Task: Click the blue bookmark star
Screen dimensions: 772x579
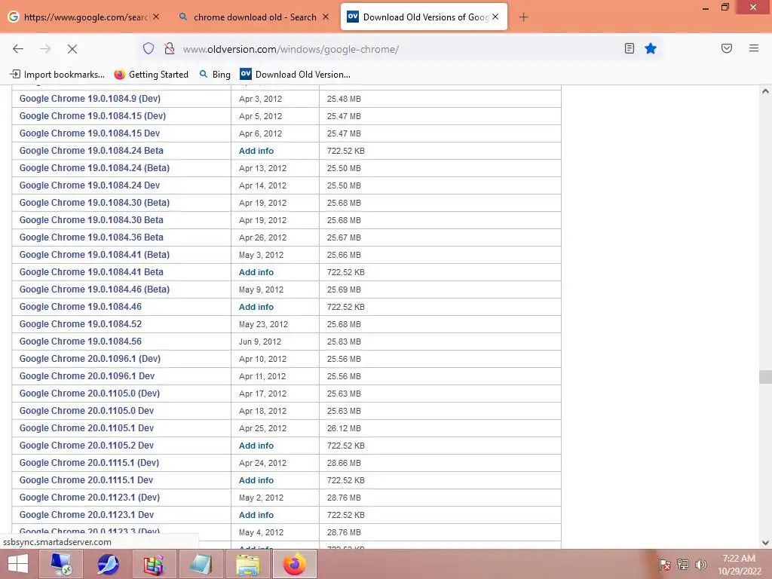Action: [651, 48]
